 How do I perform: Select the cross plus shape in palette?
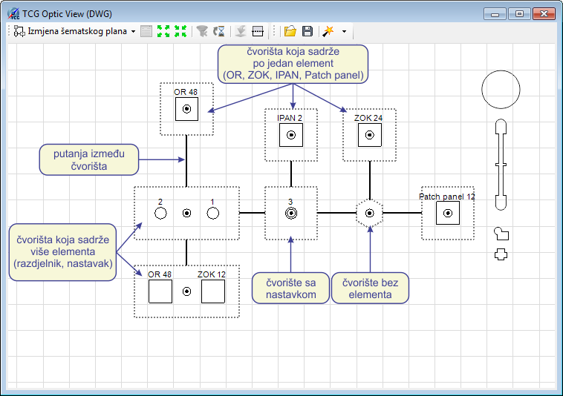(x=501, y=254)
